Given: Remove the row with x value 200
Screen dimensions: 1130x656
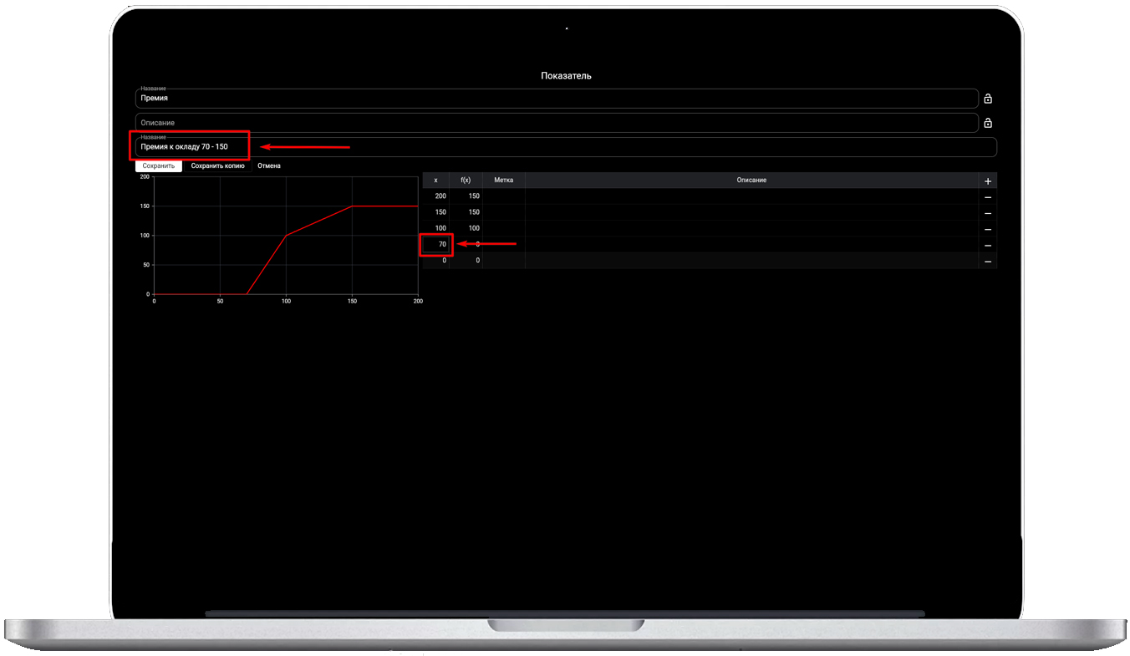Looking at the screenshot, I should click(x=987, y=197).
